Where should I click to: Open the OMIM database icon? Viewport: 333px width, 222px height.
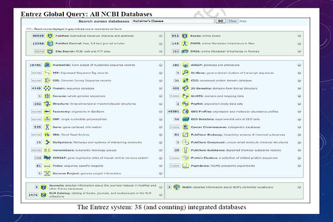185,43
